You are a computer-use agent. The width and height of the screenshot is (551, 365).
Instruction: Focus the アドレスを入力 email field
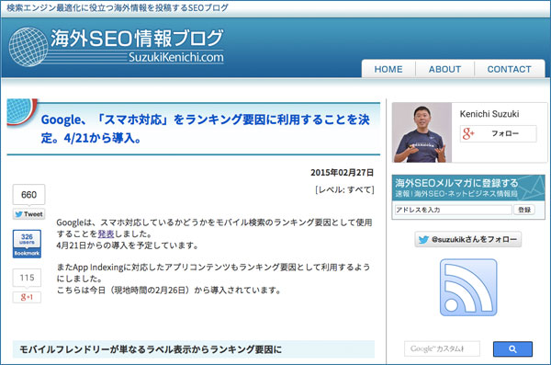point(453,210)
